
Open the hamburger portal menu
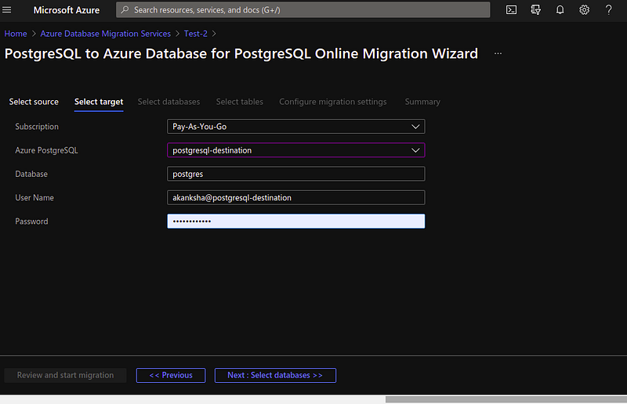click(7, 9)
